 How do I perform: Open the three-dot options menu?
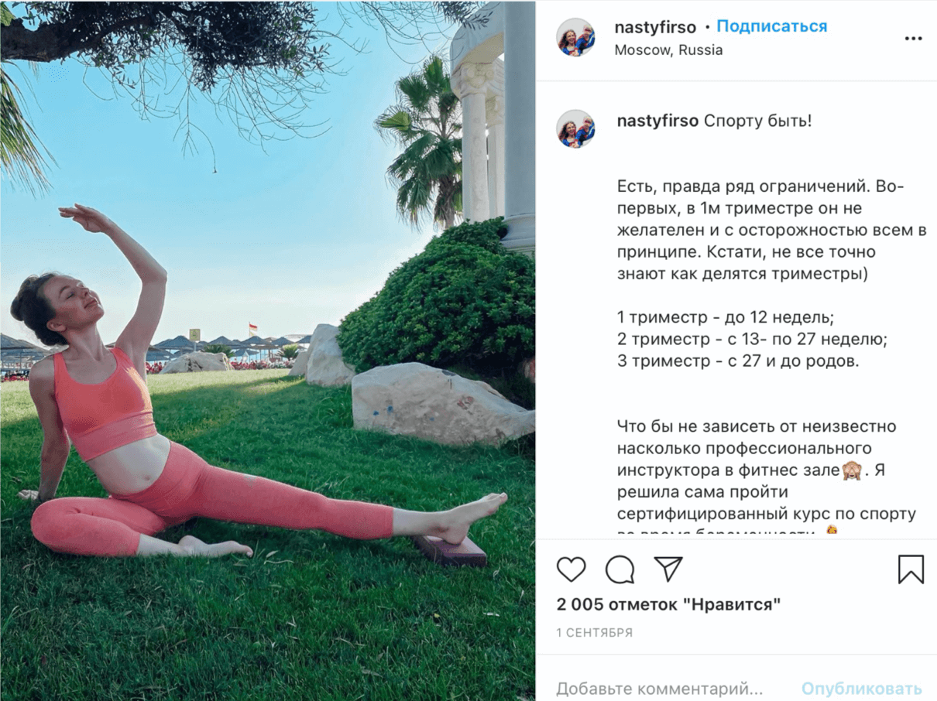[913, 39]
